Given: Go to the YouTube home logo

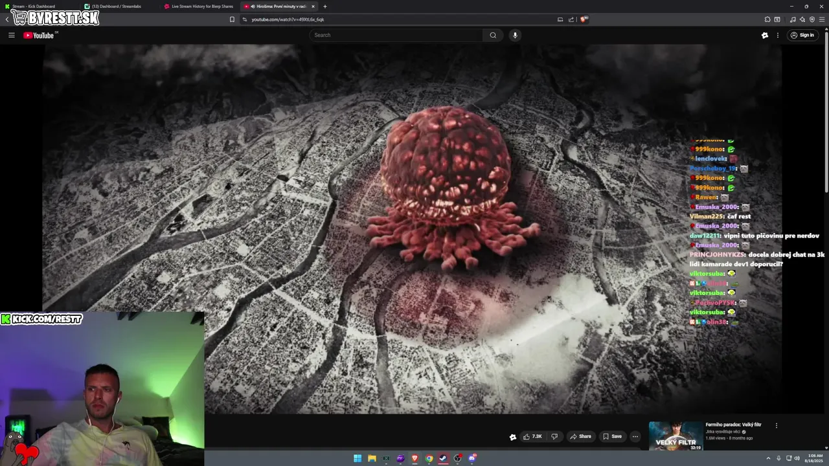Looking at the screenshot, I should pyautogui.click(x=39, y=36).
